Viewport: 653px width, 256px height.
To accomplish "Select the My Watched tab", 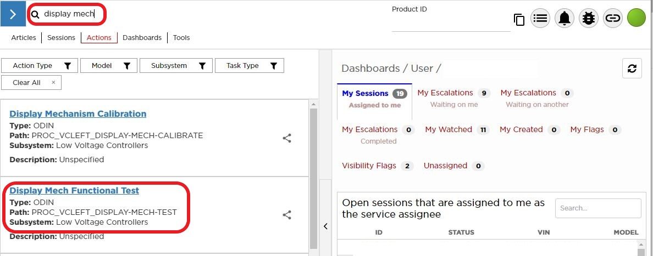I will pos(449,129).
